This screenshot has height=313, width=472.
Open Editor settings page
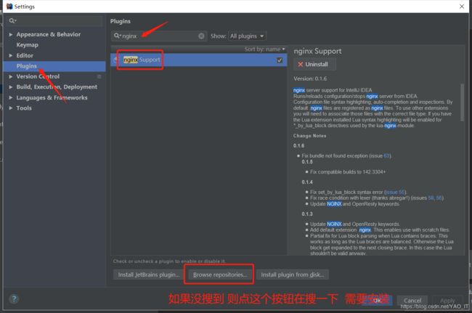point(25,55)
